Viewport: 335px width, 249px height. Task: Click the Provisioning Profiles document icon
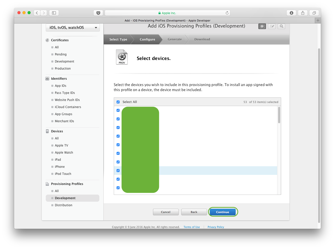click(x=47, y=184)
